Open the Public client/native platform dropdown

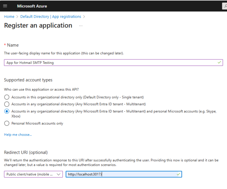point(33,174)
